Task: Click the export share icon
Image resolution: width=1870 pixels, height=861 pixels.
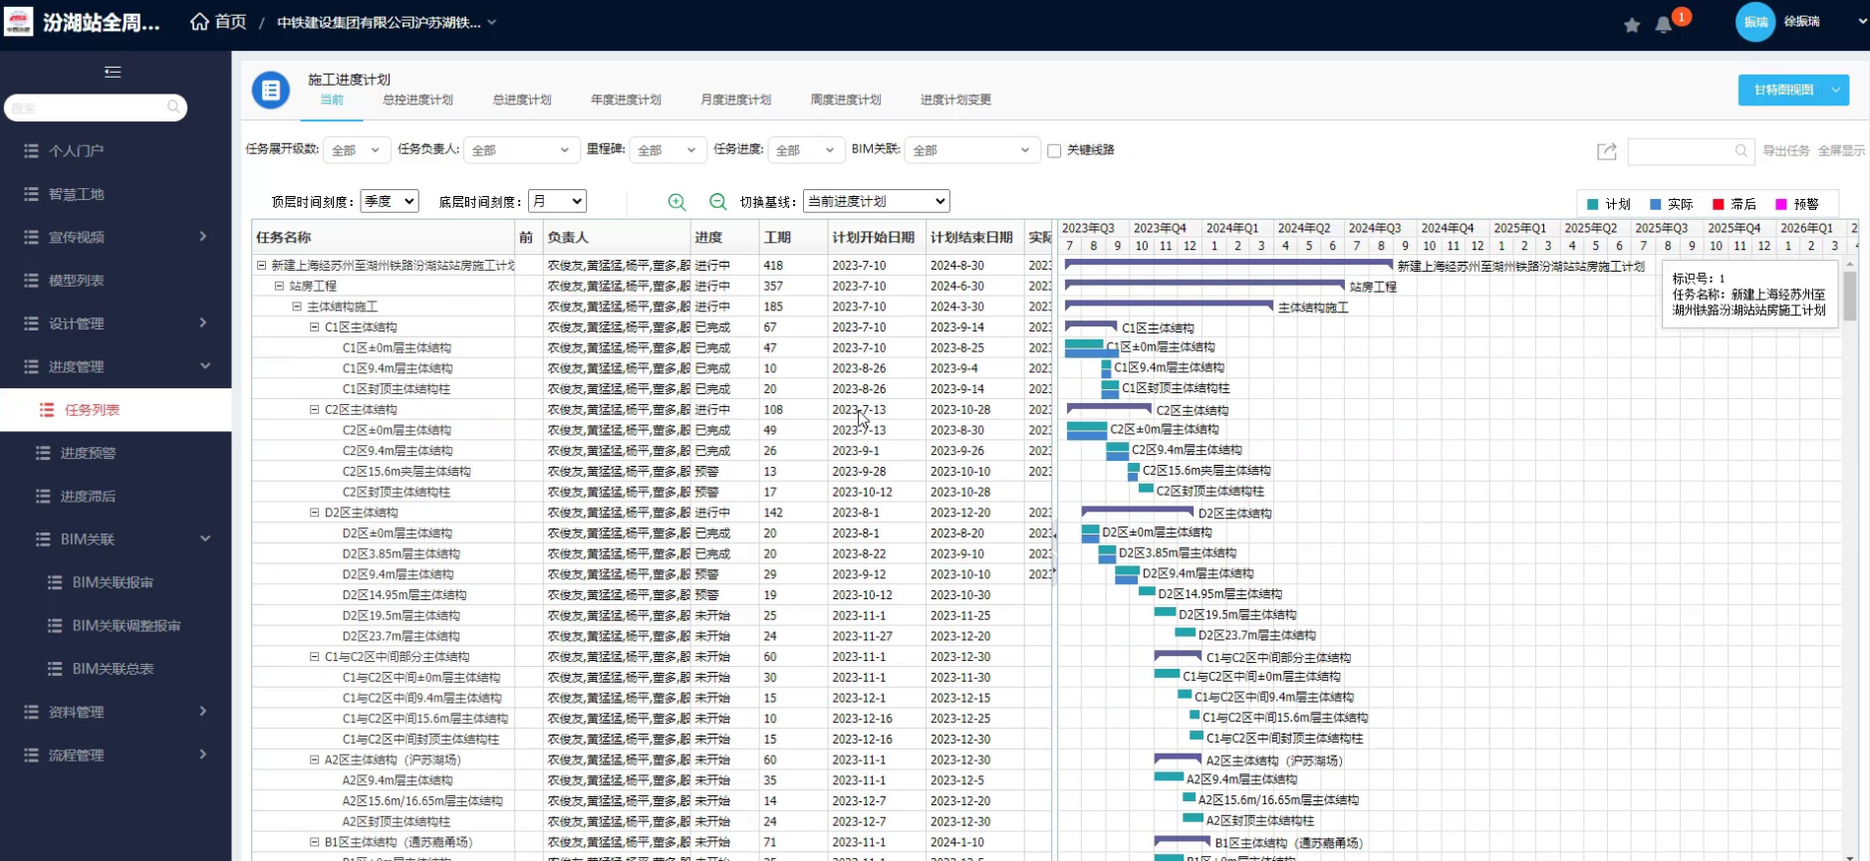Action: pyautogui.click(x=1606, y=151)
